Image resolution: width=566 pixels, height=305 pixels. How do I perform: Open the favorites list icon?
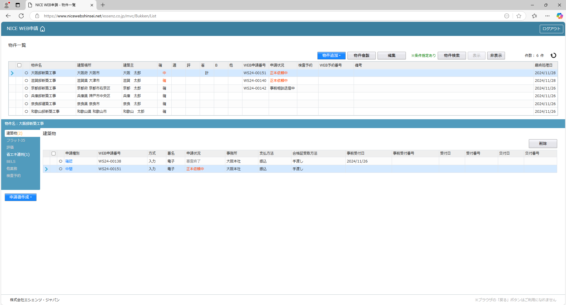tap(534, 16)
